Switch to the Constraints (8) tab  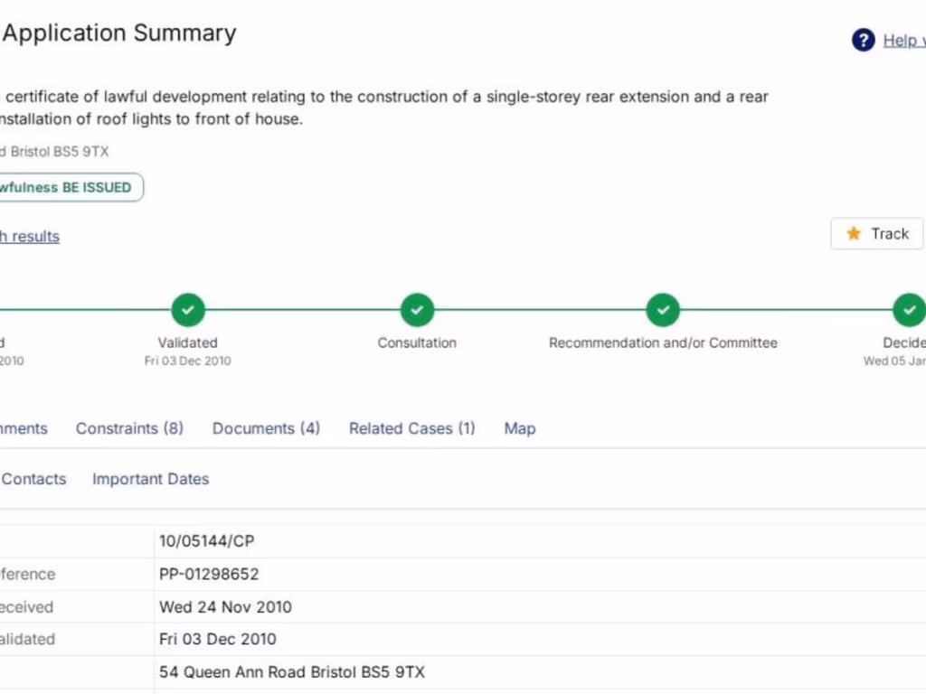click(129, 428)
